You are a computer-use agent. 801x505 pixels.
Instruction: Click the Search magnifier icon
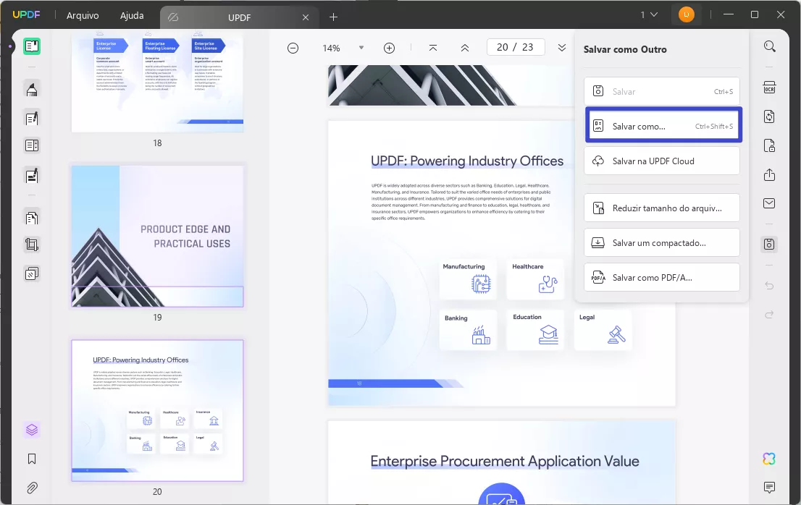(769, 47)
